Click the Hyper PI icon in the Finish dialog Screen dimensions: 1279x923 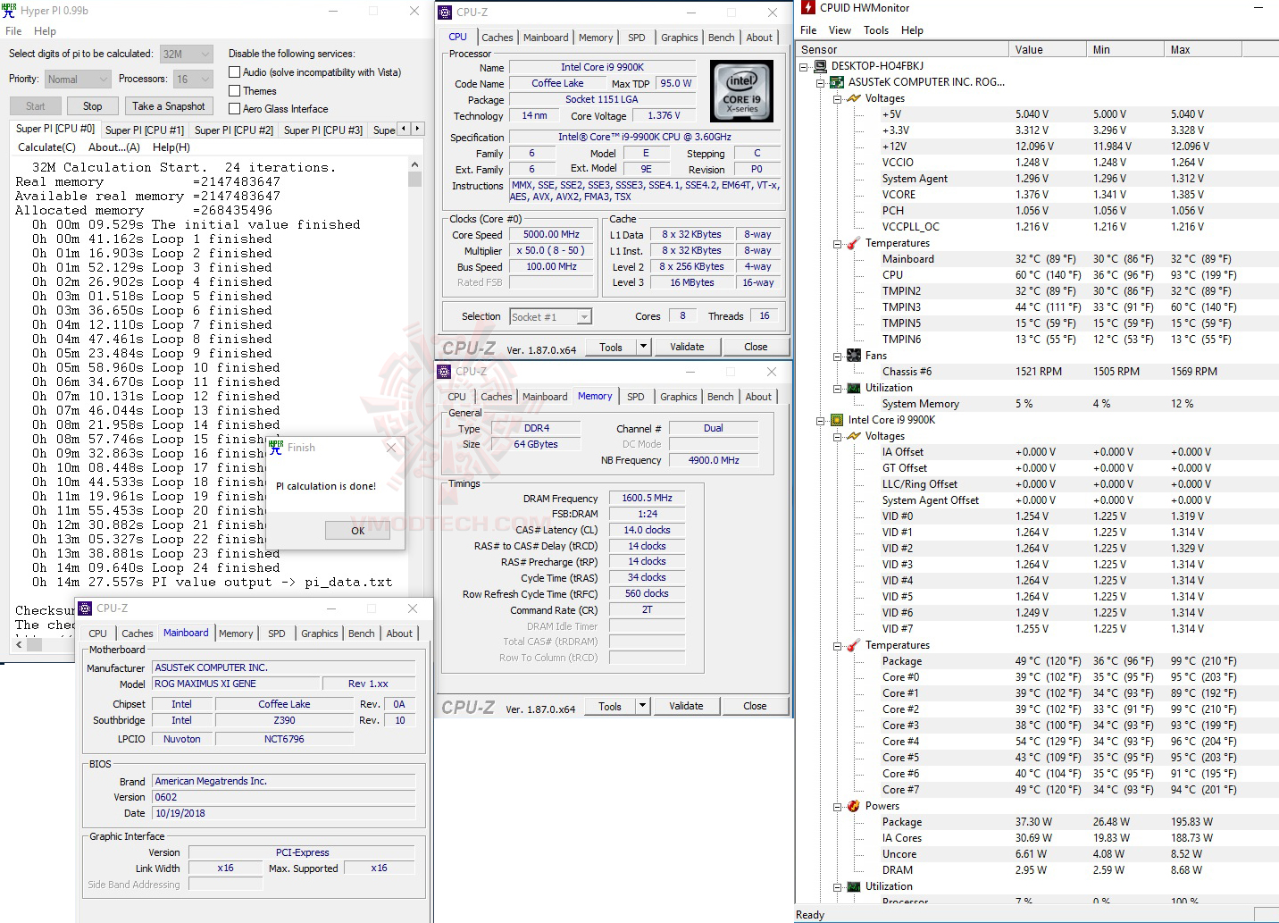point(277,447)
